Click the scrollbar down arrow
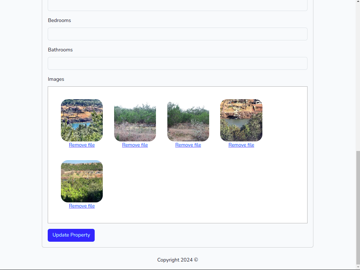Image resolution: width=360 pixels, height=270 pixels. (x=358, y=267)
